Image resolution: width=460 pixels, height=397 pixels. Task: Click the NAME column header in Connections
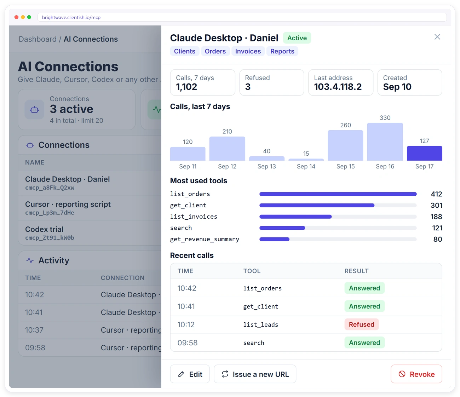35,162
